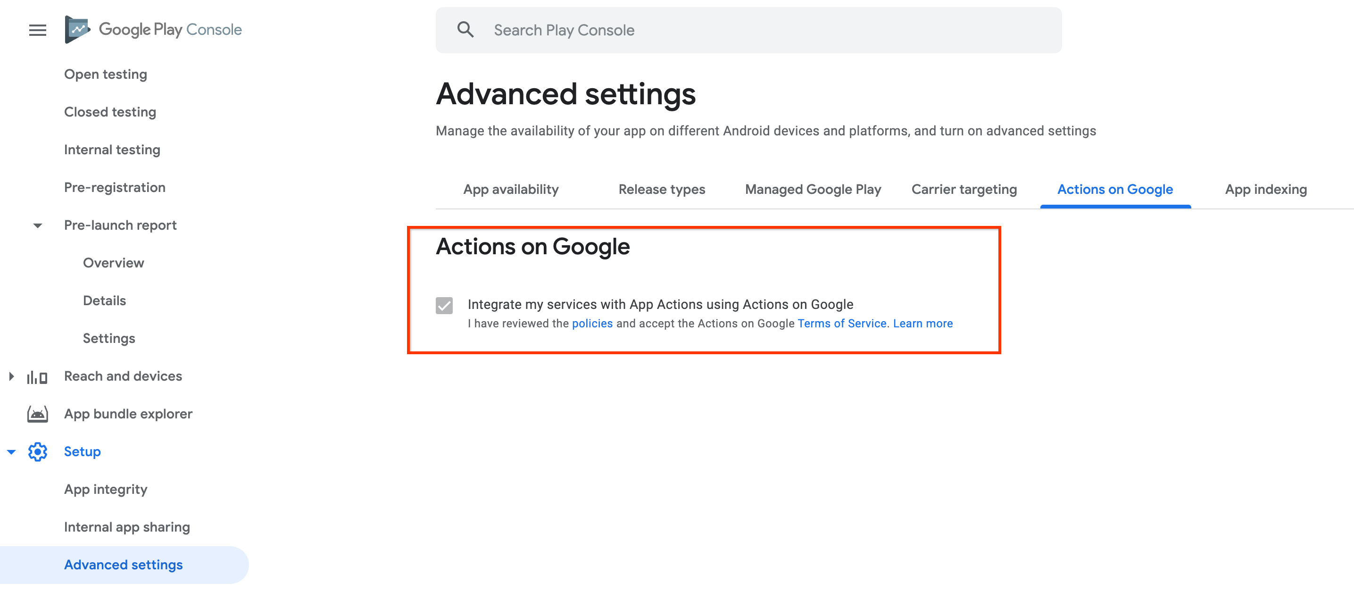Select the Carrier targeting tab
The image size is (1354, 591).
pos(964,188)
